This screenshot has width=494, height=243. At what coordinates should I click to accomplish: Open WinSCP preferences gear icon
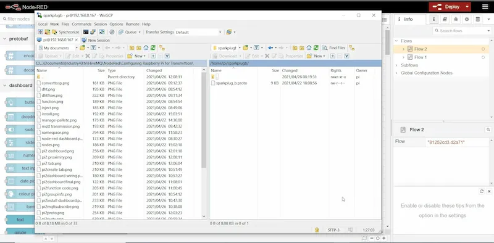[x=112, y=32]
